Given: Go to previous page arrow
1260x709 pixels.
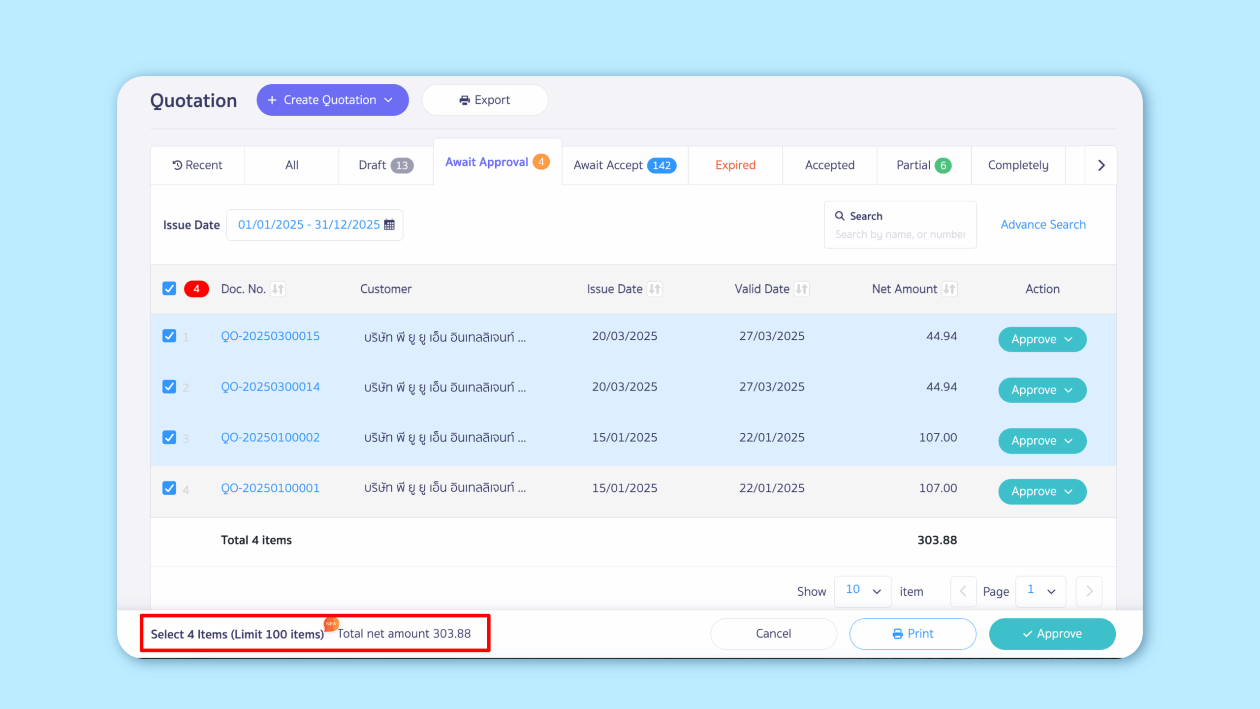Looking at the screenshot, I should 963,591.
